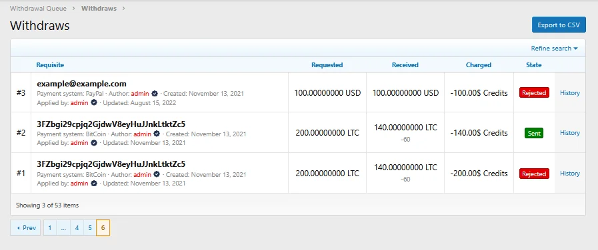Viewport: 598px width, 250px height.
Task: Click the #3 row number
Action: coord(21,93)
